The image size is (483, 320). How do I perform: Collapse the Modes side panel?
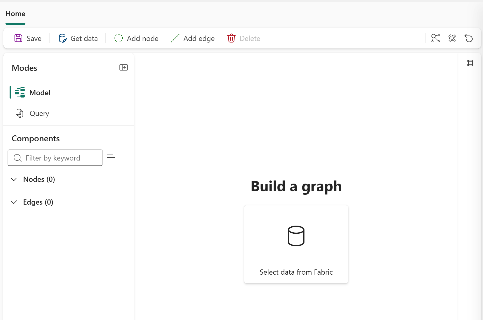click(x=124, y=68)
